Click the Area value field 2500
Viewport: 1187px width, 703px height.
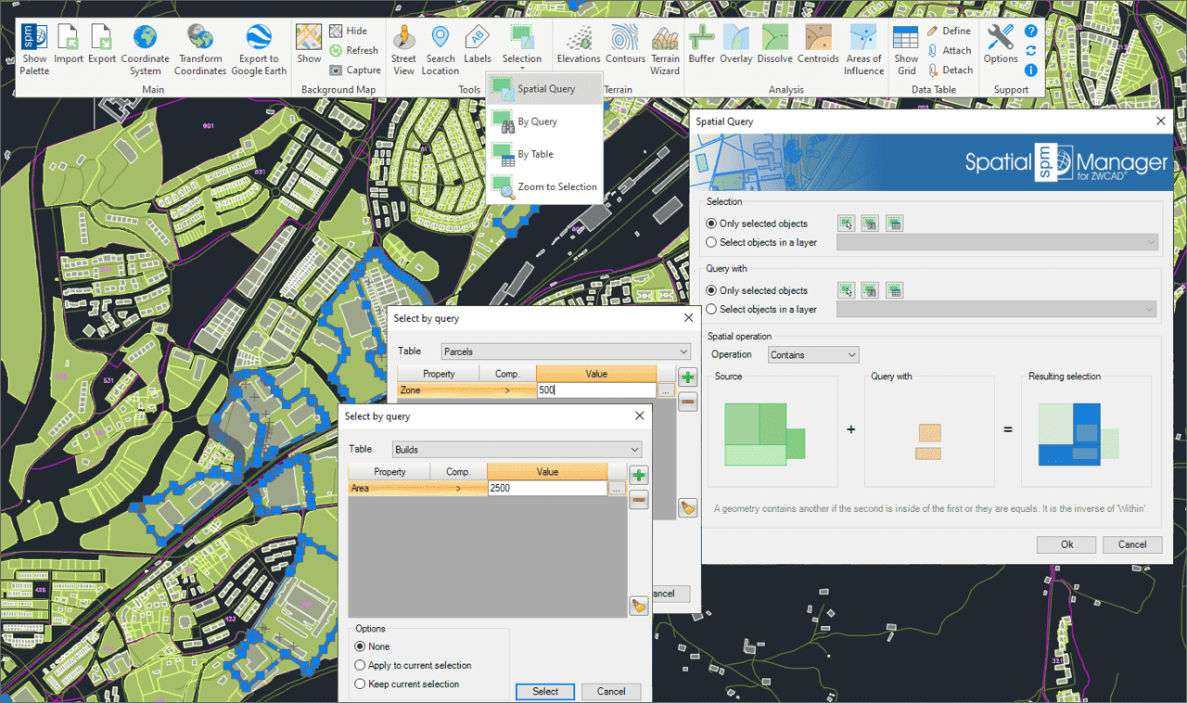click(547, 488)
